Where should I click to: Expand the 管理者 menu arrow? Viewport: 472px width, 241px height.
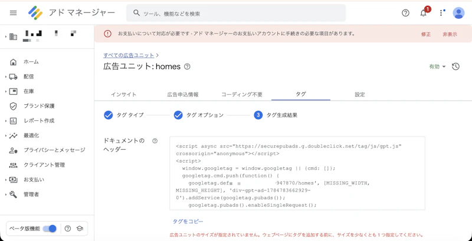[6, 194]
